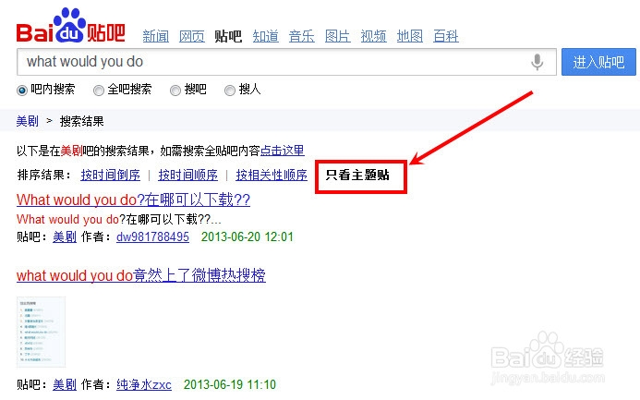Click the second result's image thumbnail

[x=41, y=332]
